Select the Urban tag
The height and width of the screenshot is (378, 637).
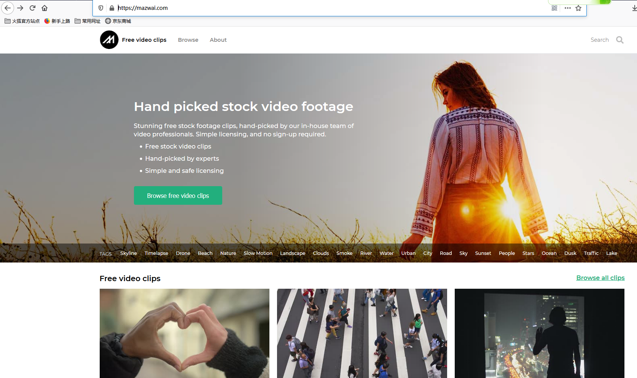[x=408, y=253]
